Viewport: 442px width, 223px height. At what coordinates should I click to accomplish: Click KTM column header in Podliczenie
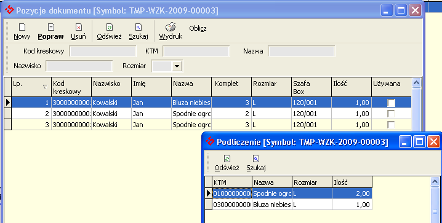(232, 182)
